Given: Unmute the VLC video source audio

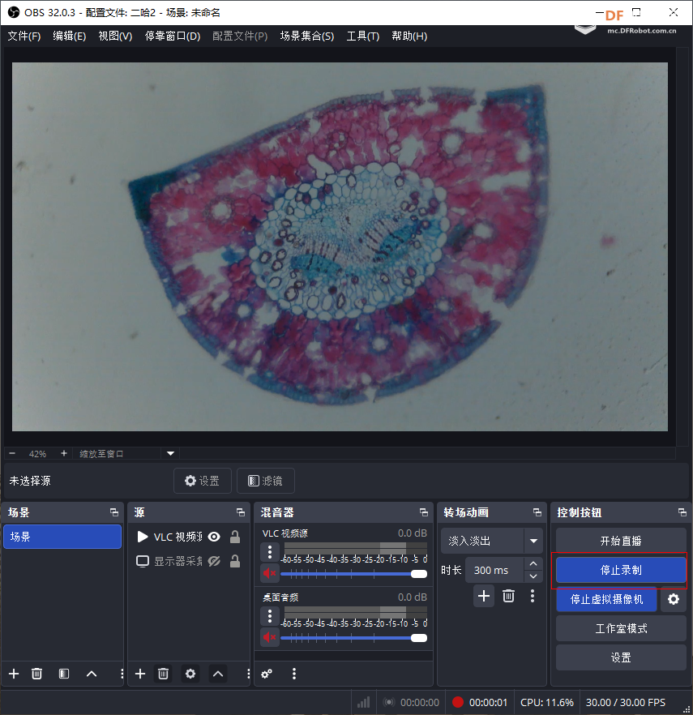Looking at the screenshot, I should [270, 573].
